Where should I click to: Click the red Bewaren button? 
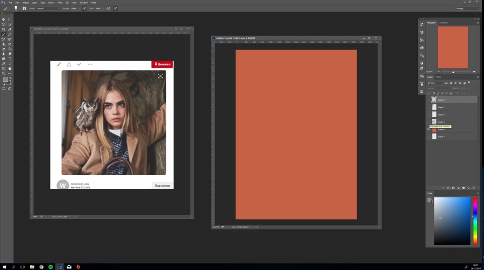[x=162, y=65]
